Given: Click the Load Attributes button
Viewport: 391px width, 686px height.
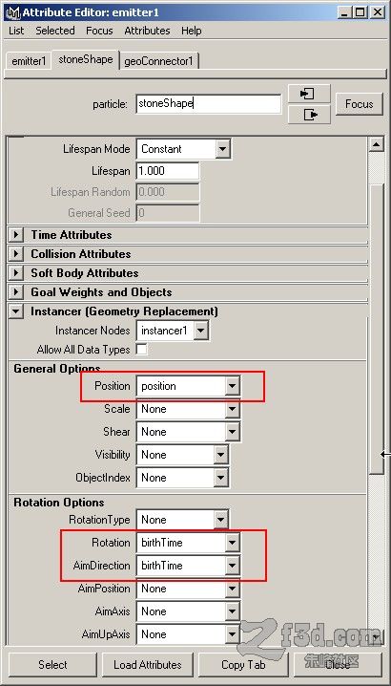Looking at the screenshot, I should [148, 665].
